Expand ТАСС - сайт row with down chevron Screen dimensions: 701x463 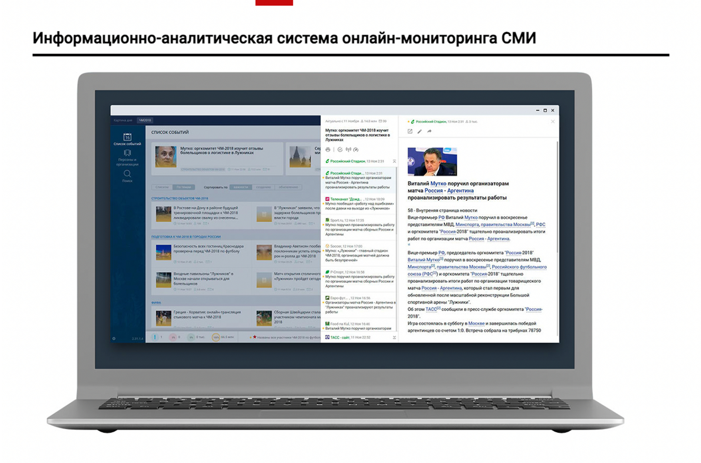pos(394,337)
